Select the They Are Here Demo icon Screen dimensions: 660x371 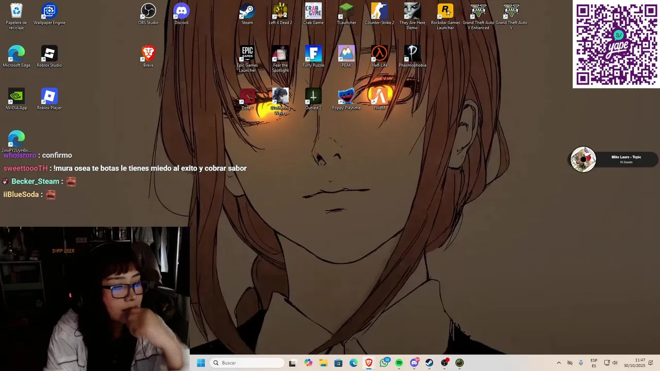click(412, 16)
